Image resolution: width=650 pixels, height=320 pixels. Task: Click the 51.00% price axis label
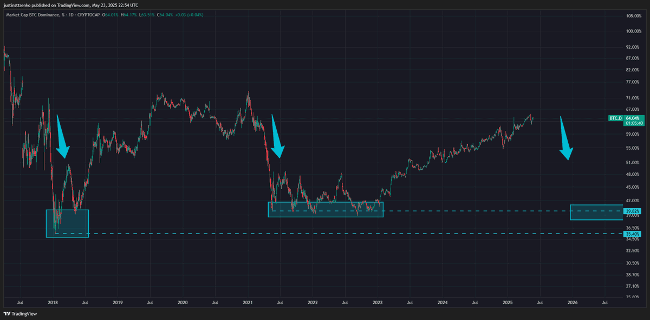[x=633, y=162]
